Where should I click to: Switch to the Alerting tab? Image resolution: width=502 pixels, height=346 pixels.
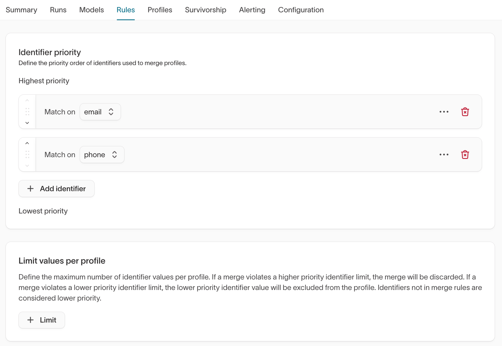[252, 10]
